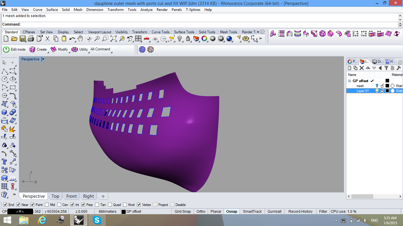
Task: Enable the Mid osnap checkbox
Action: [x=47, y=205]
